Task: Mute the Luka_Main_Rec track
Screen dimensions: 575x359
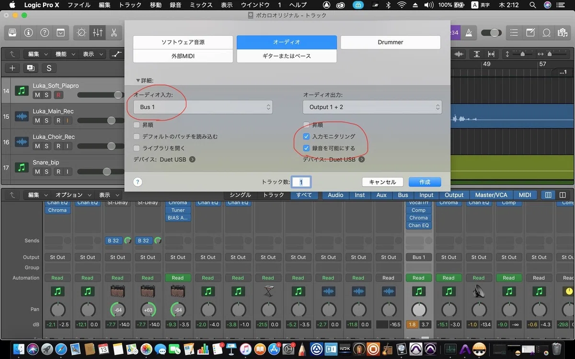Action: [x=37, y=121]
